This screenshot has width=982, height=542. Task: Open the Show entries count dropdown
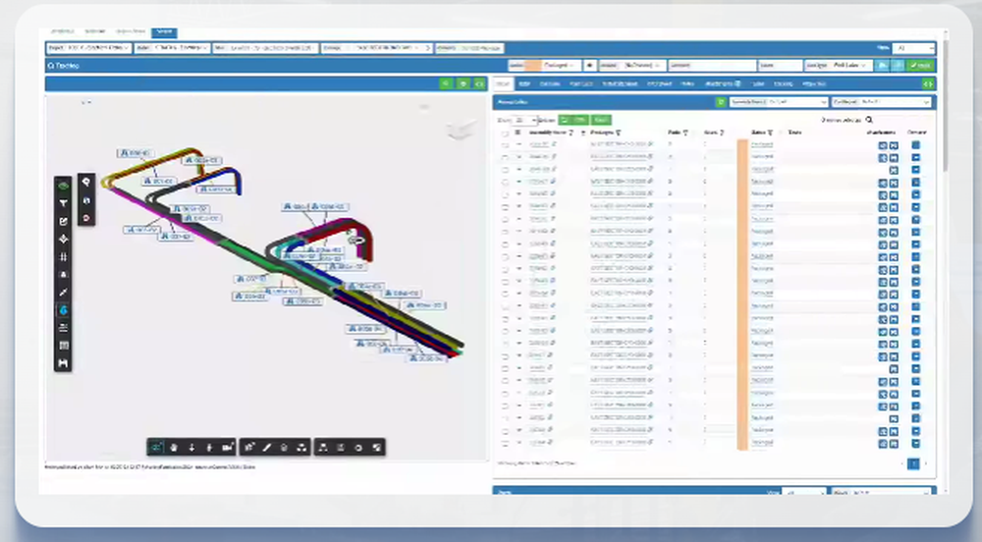click(x=524, y=120)
